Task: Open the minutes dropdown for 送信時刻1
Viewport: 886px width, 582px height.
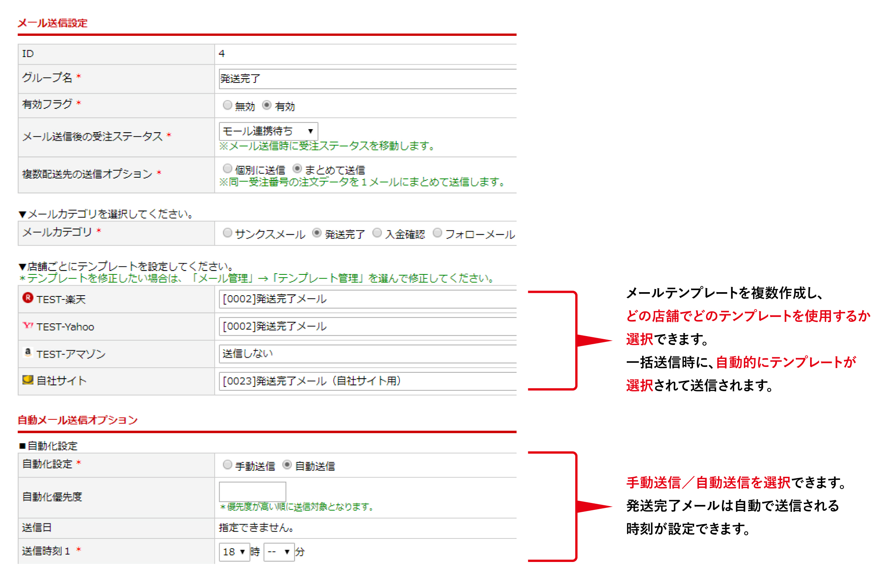Action: point(279,552)
